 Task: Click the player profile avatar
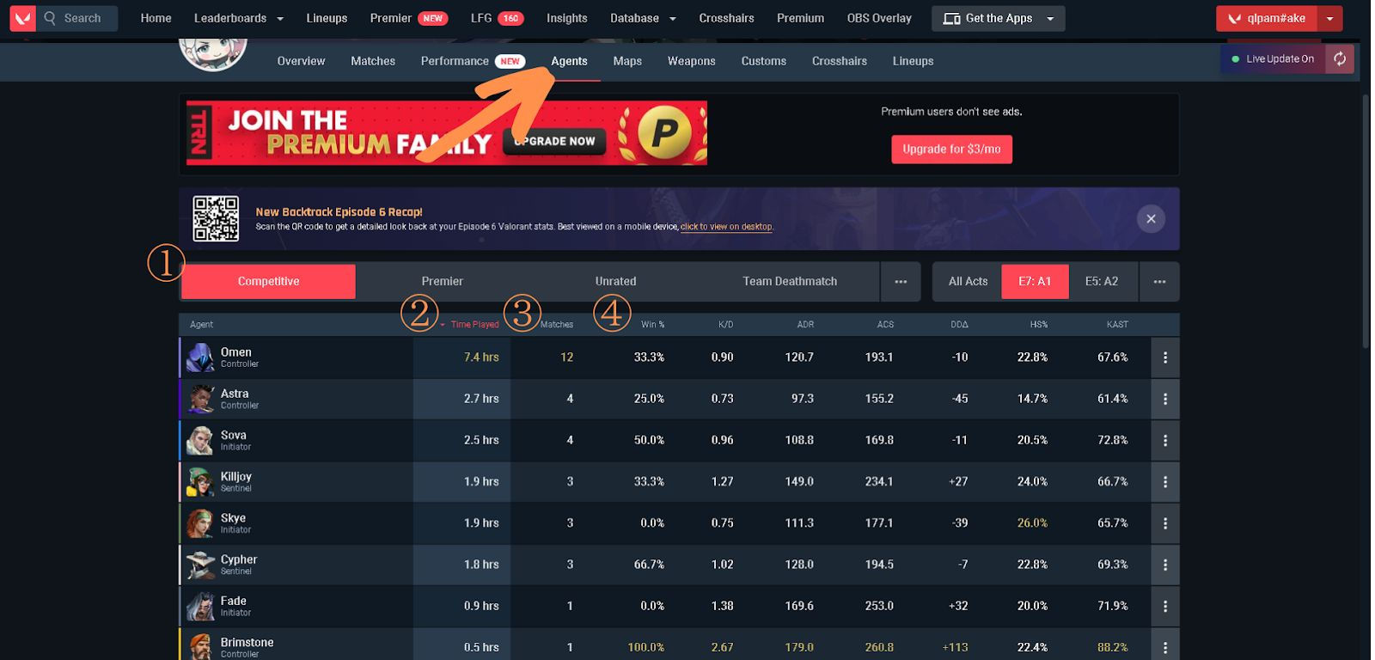click(213, 52)
